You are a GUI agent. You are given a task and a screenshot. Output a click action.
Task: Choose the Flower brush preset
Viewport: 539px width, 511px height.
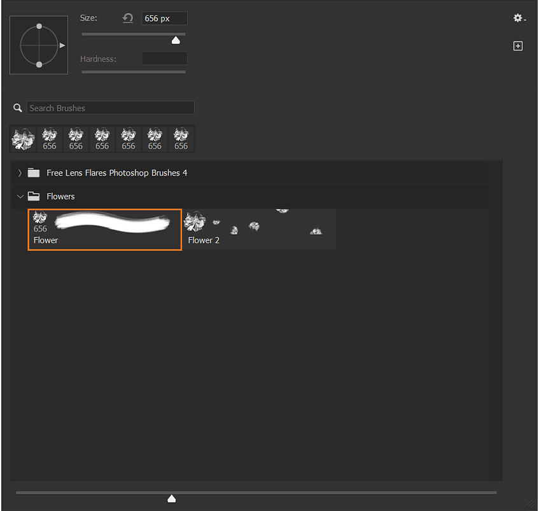[x=104, y=230]
